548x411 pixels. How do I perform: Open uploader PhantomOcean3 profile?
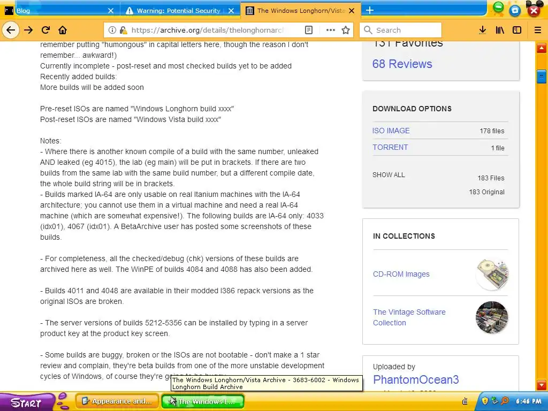[x=415, y=379]
